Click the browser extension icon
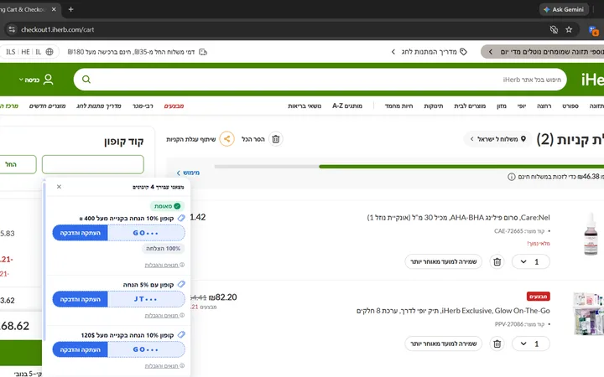 tap(594, 30)
